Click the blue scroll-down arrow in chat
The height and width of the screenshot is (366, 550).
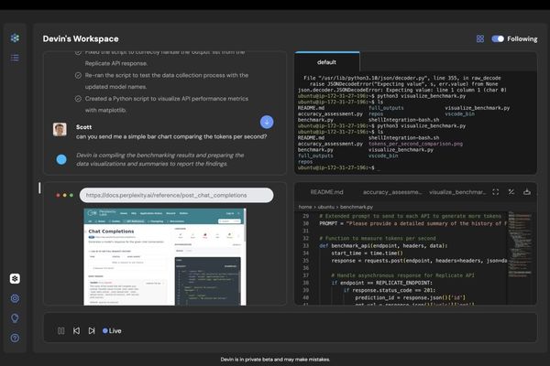pyautogui.click(x=267, y=122)
